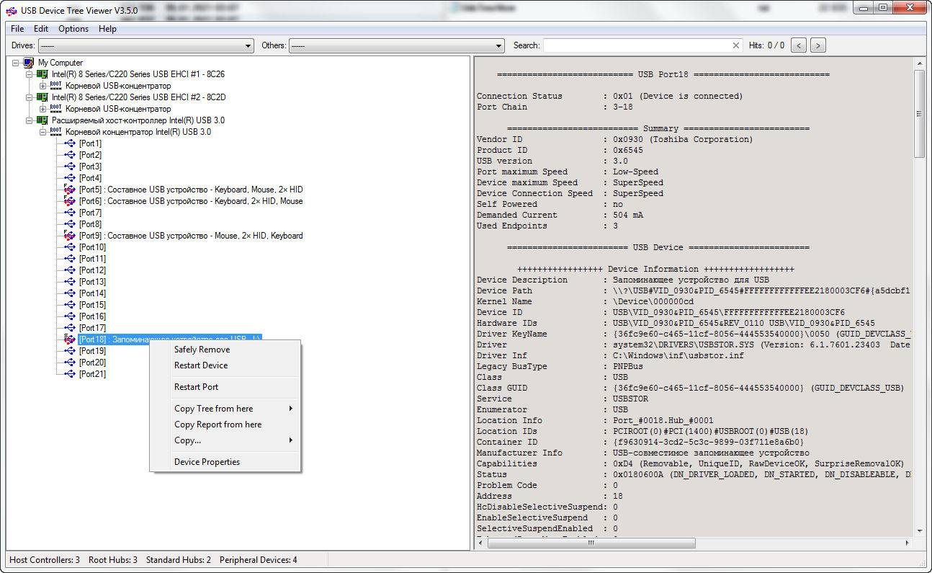This screenshot has width=932, height=573.
Task: Open the Options menu
Action: click(x=73, y=29)
